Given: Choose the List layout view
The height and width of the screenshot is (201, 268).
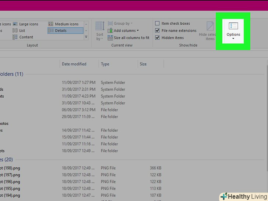Looking at the screenshot, I should (x=19, y=31).
